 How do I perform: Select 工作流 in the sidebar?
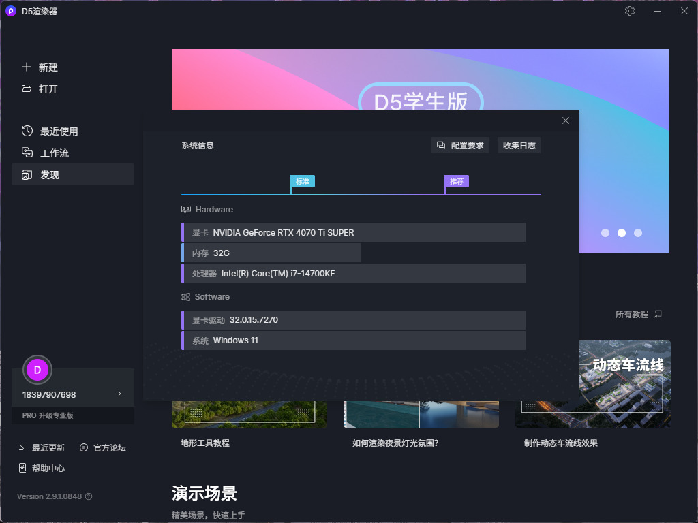click(54, 153)
